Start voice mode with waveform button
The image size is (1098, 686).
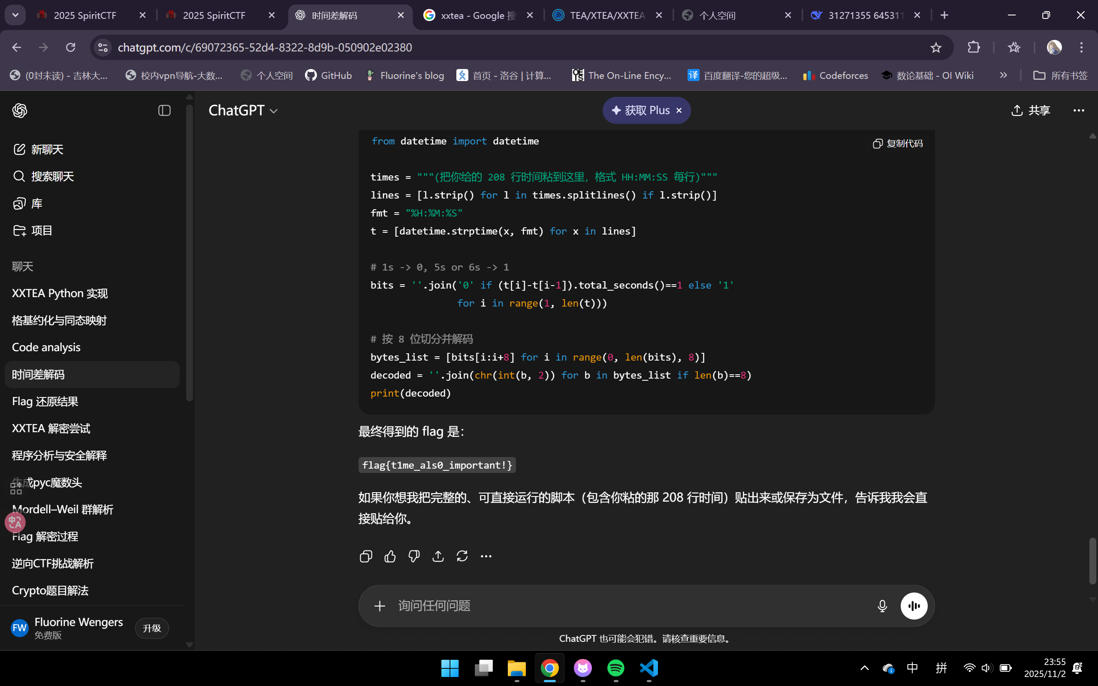[x=914, y=606]
